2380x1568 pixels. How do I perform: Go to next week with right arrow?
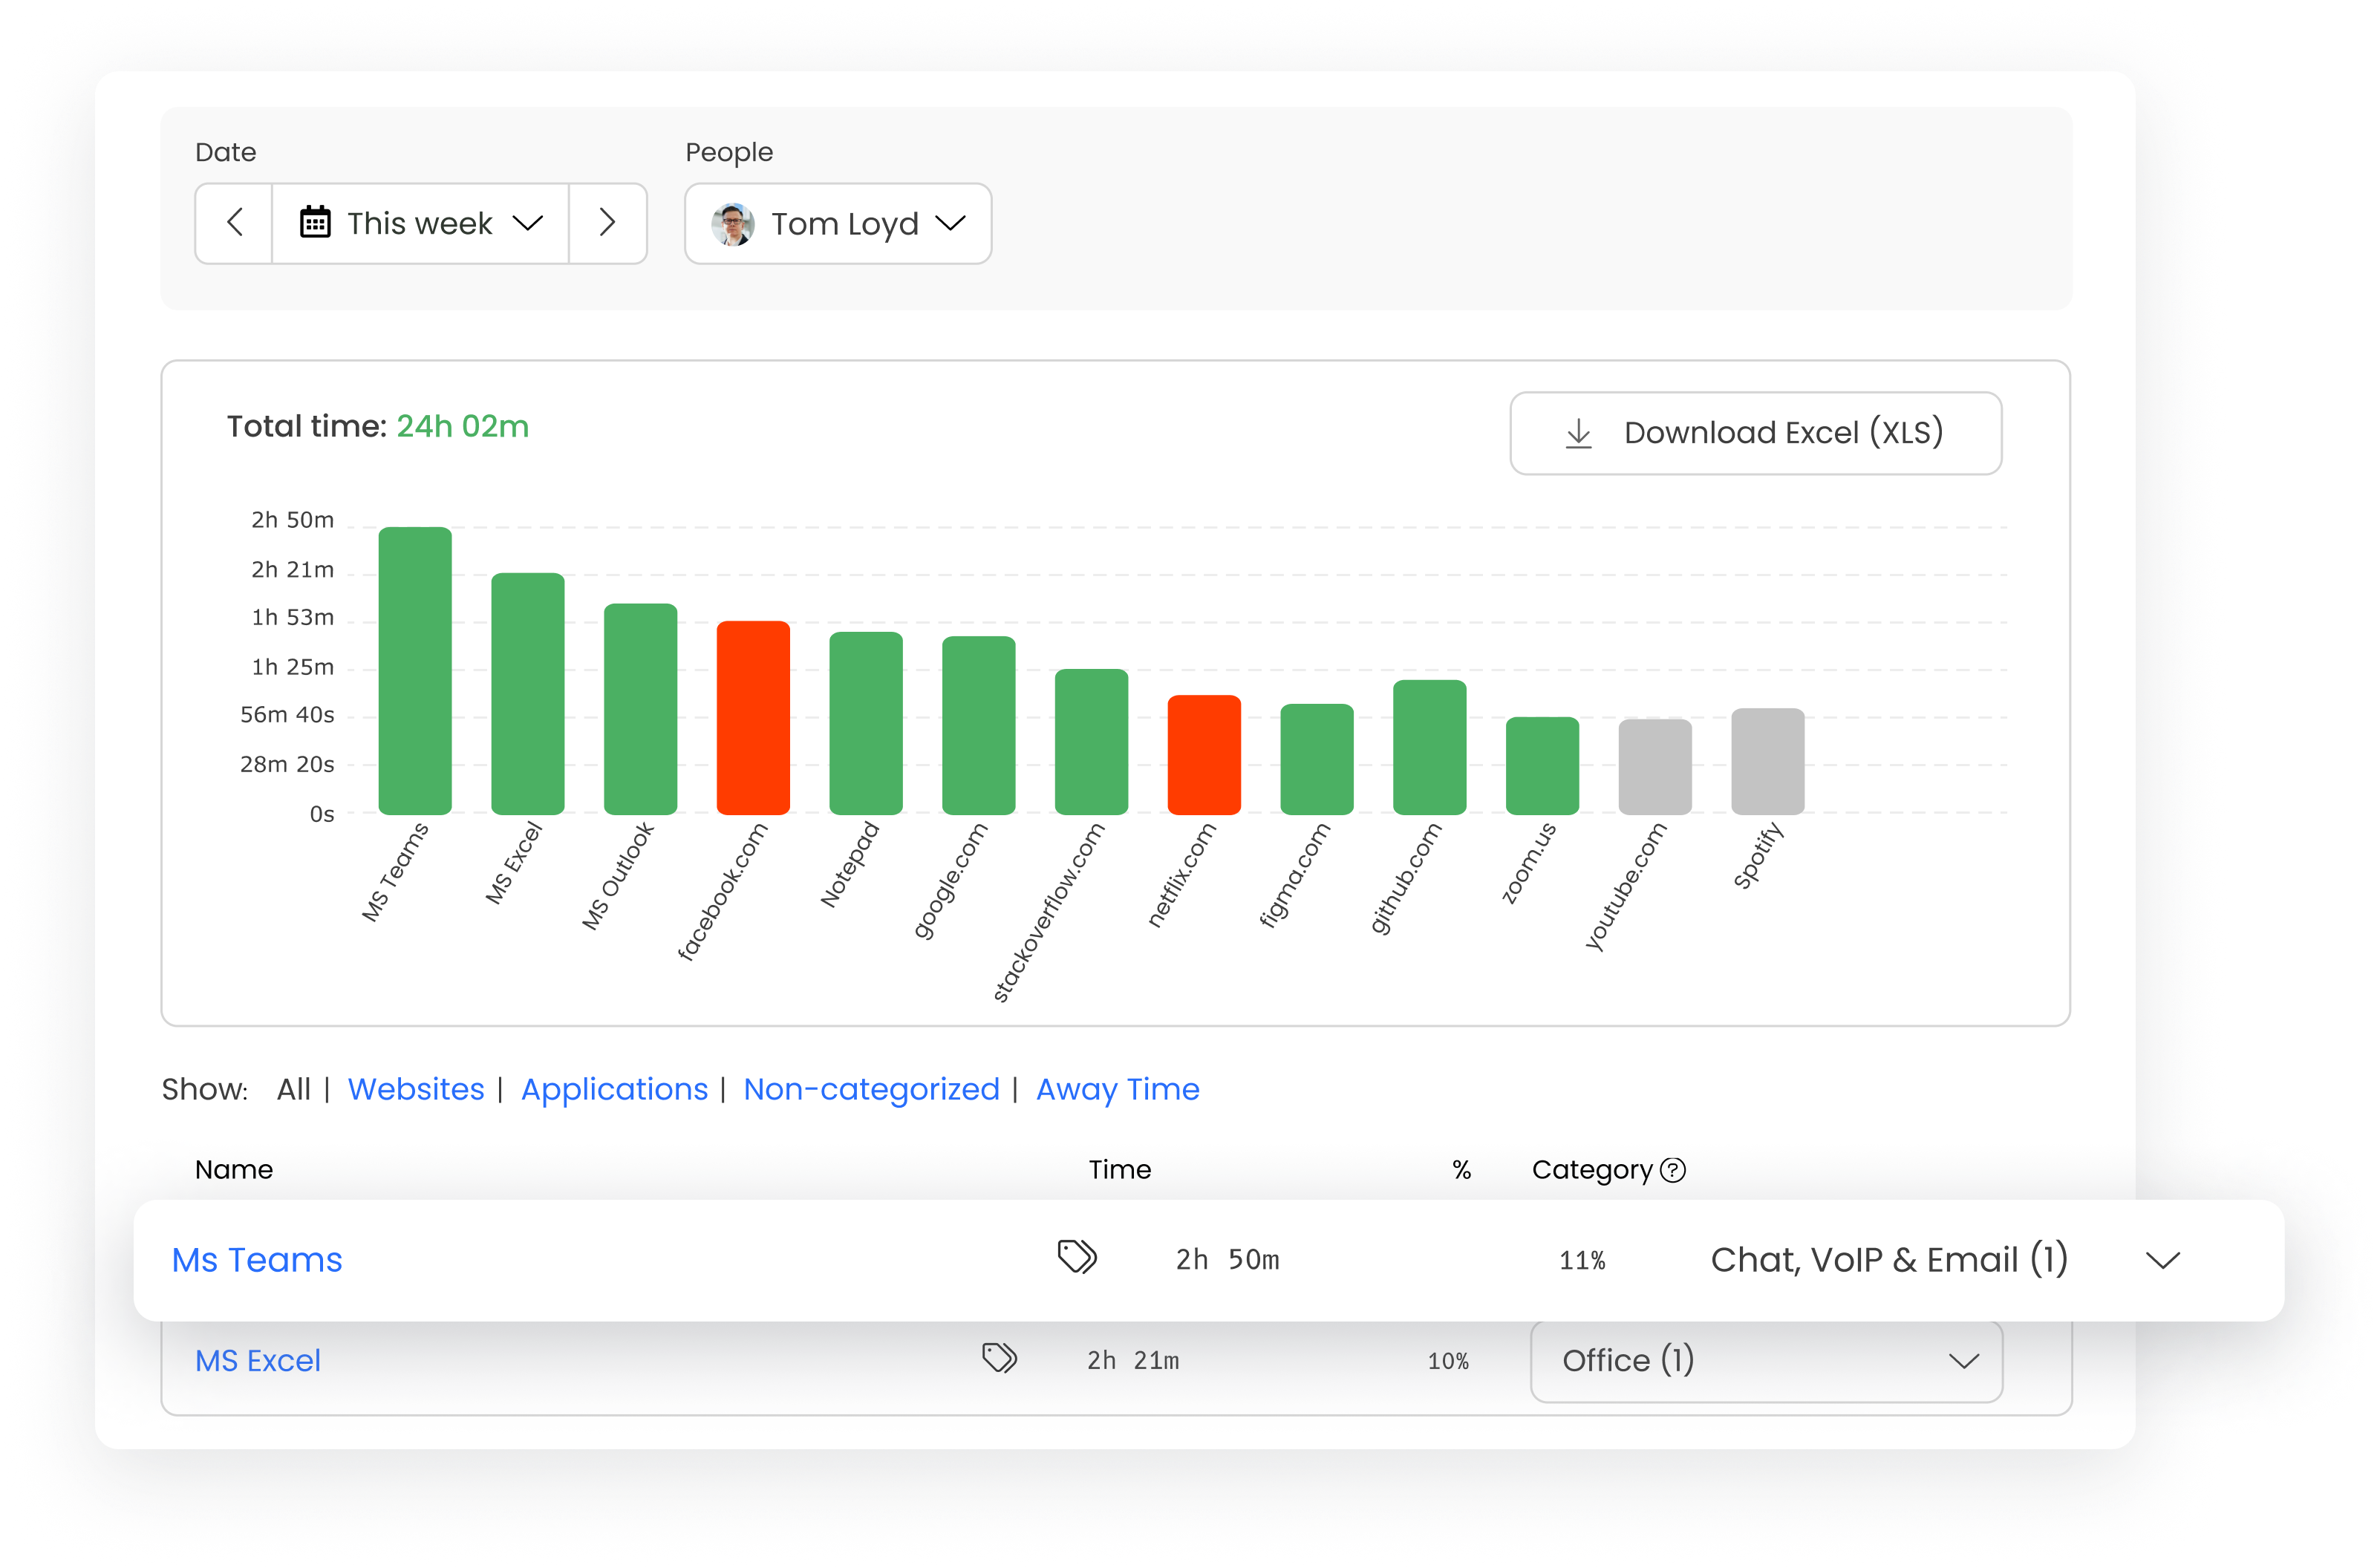pos(607,223)
